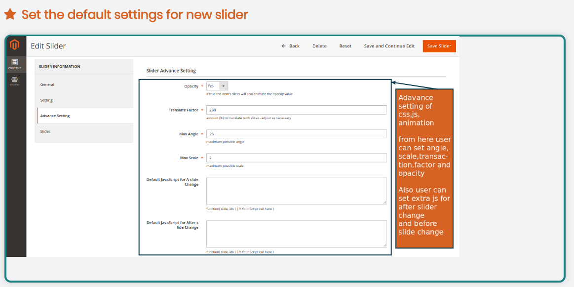This screenshot has height=287, width=574.
Task: Go back using the Back arrow button
Action: [x=291, y=46]
